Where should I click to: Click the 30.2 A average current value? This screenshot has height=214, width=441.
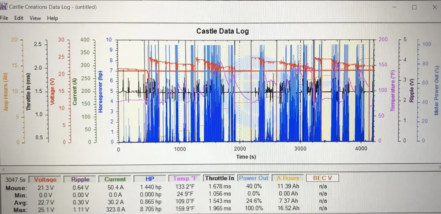click(x=116, y=202)
